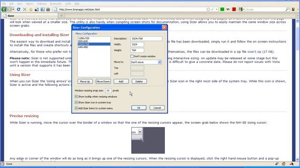Select the 800x600 entry in the list
Viewport: 300px width, 168px height.
[94, 41]
